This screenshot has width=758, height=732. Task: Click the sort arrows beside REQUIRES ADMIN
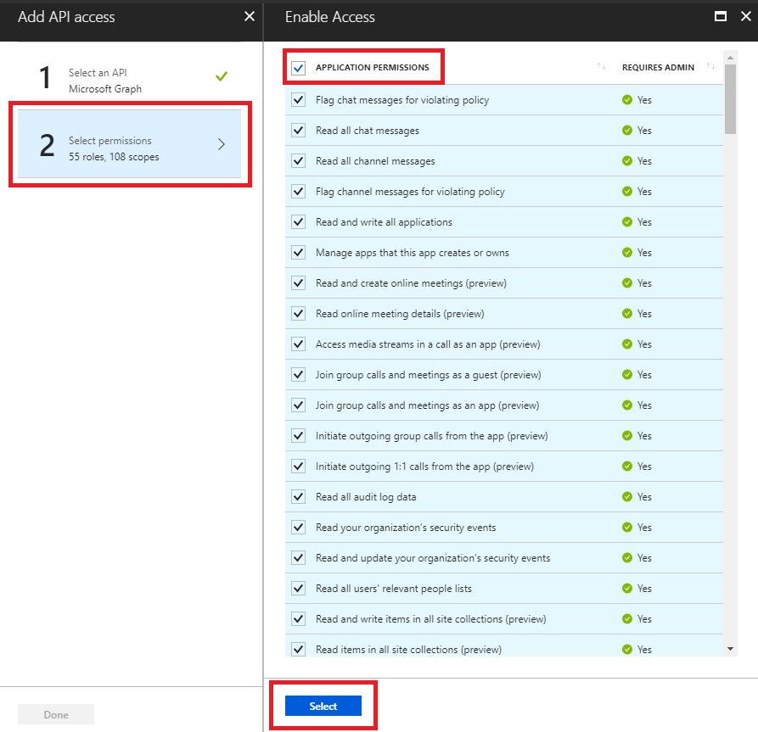pos(711,67)
